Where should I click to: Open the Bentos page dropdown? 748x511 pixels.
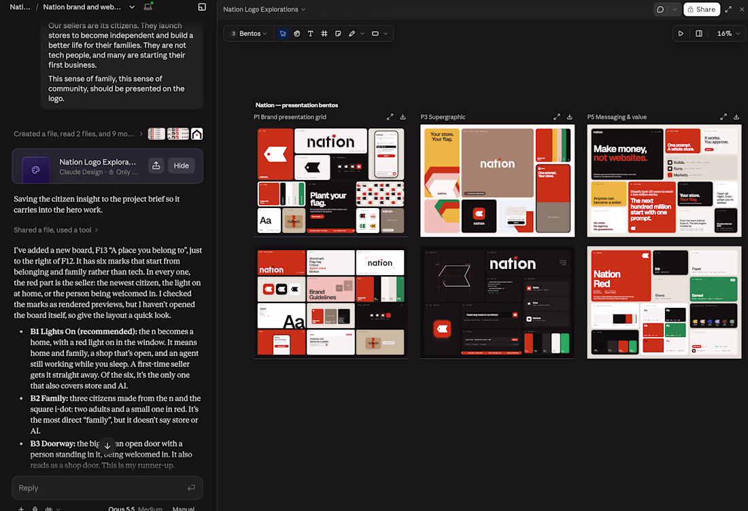point(249,33)
